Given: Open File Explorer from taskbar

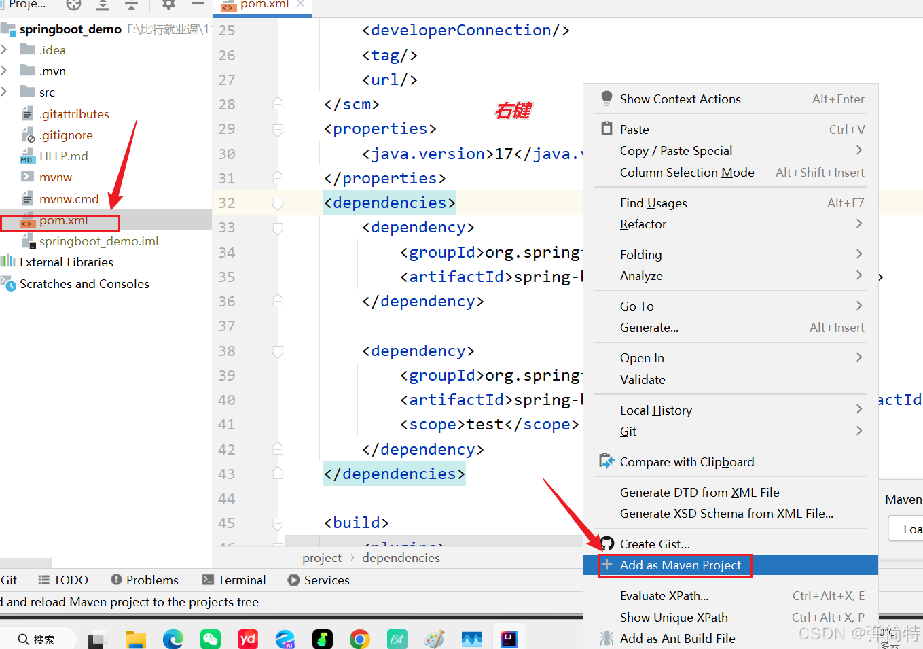Looking at the screenshot, I should 136,639.
